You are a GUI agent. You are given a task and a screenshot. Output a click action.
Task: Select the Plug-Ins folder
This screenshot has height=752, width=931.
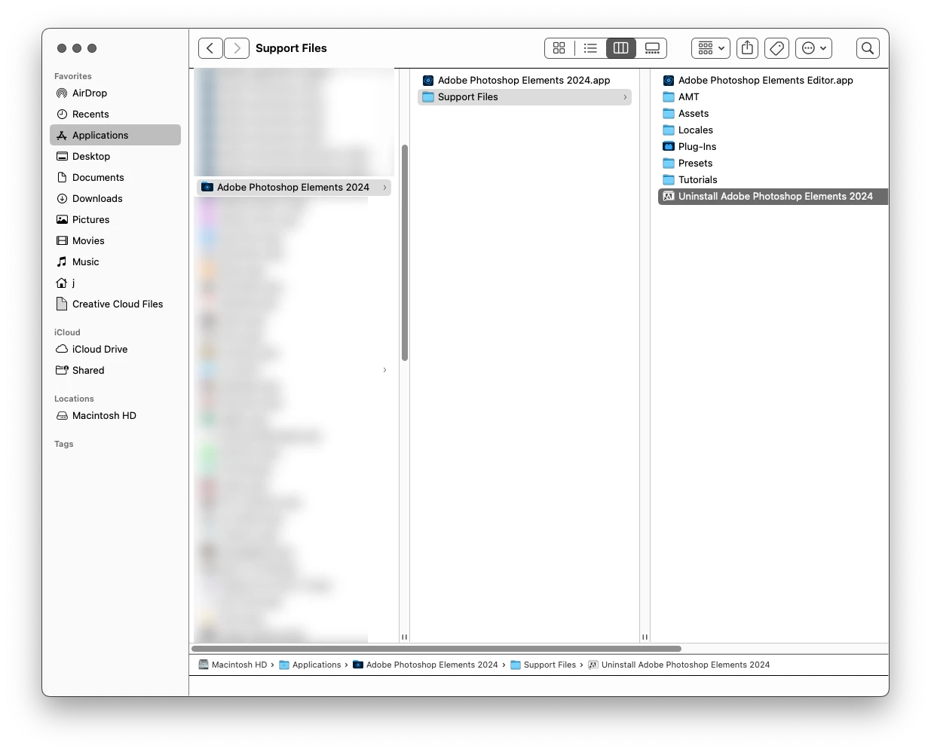773,147
